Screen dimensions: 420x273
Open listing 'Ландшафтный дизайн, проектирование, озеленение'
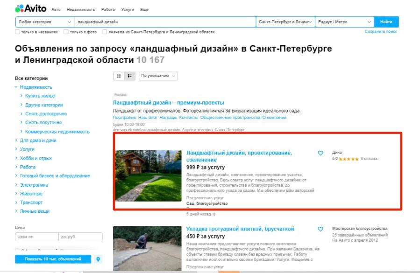[x=239, y=156]
